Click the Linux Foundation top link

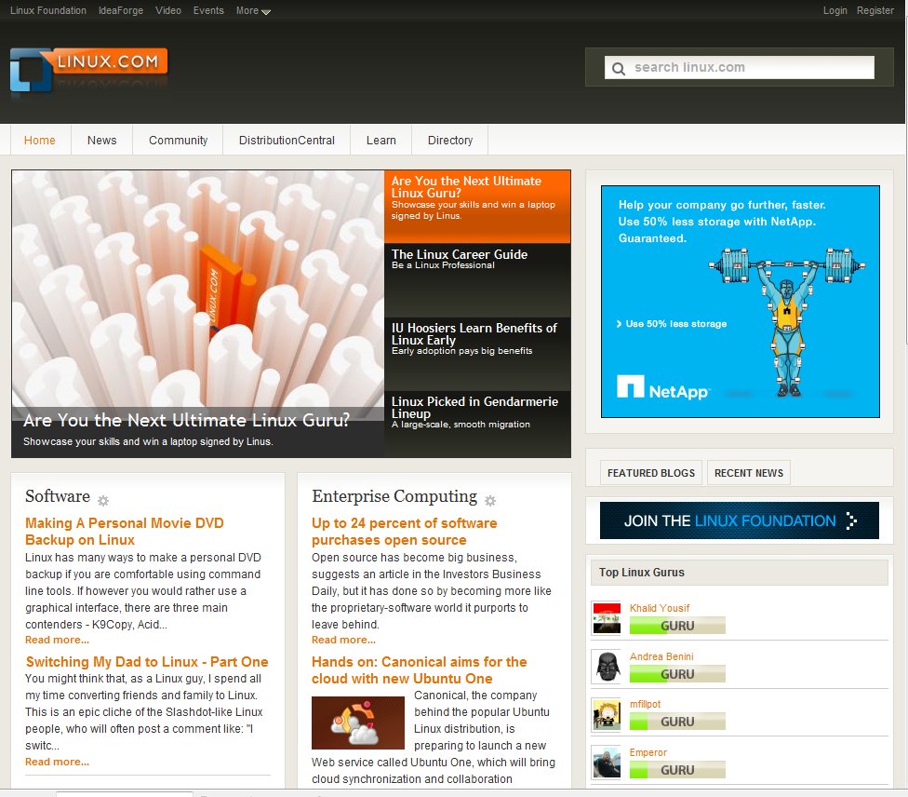point(48,10)
